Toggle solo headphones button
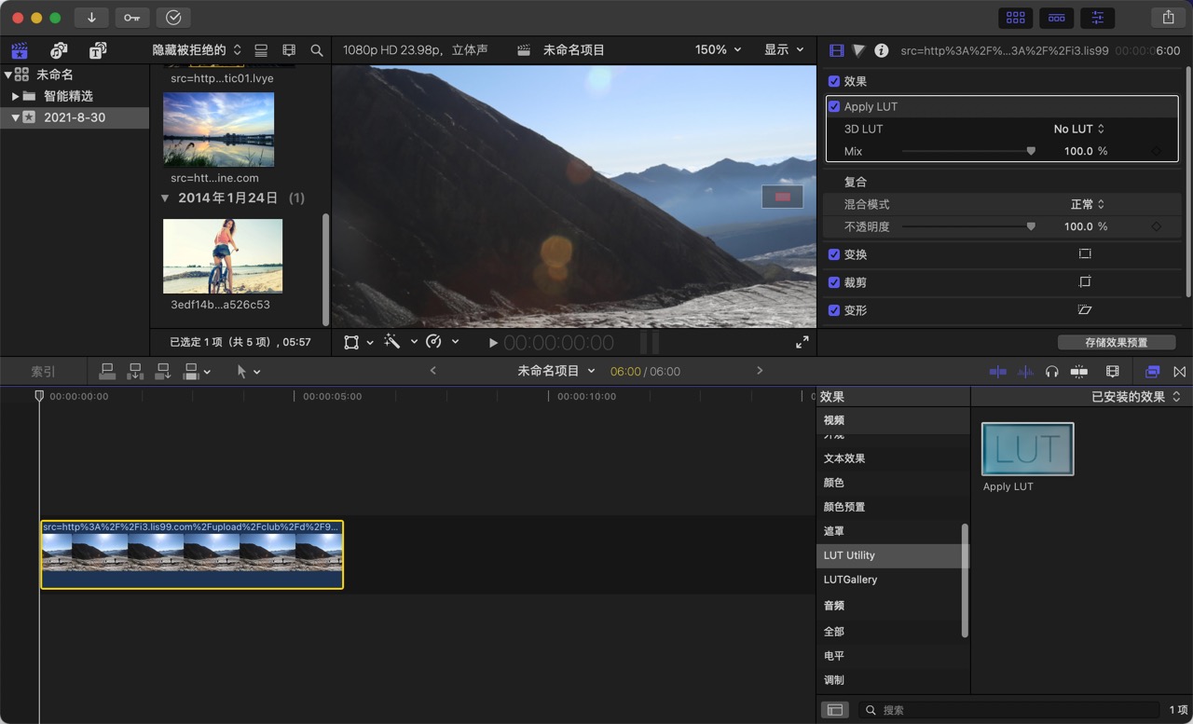 coord(1052,372)
